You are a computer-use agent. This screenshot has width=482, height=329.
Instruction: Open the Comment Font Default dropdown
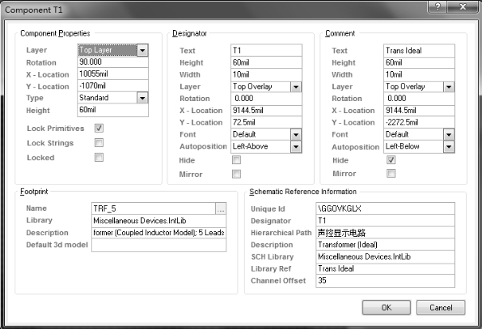coord(449,134)
